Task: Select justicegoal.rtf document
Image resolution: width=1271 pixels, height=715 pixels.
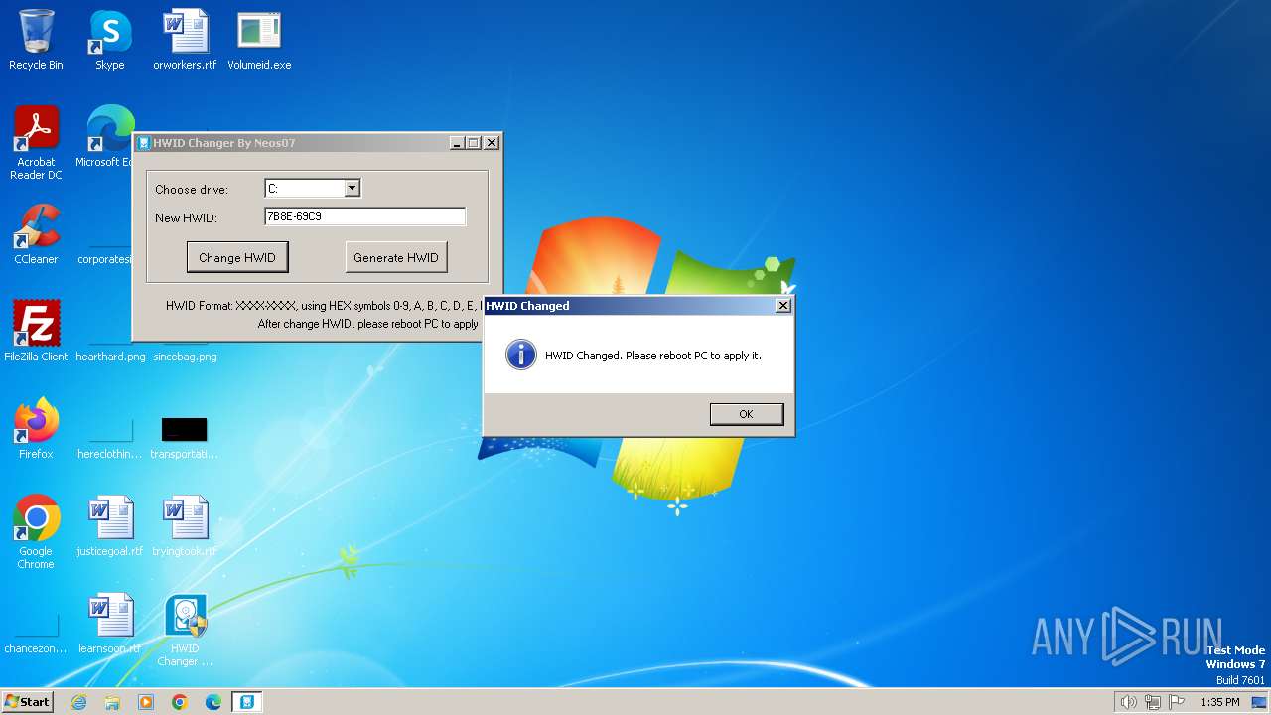Action: click(x=110, y=525)
